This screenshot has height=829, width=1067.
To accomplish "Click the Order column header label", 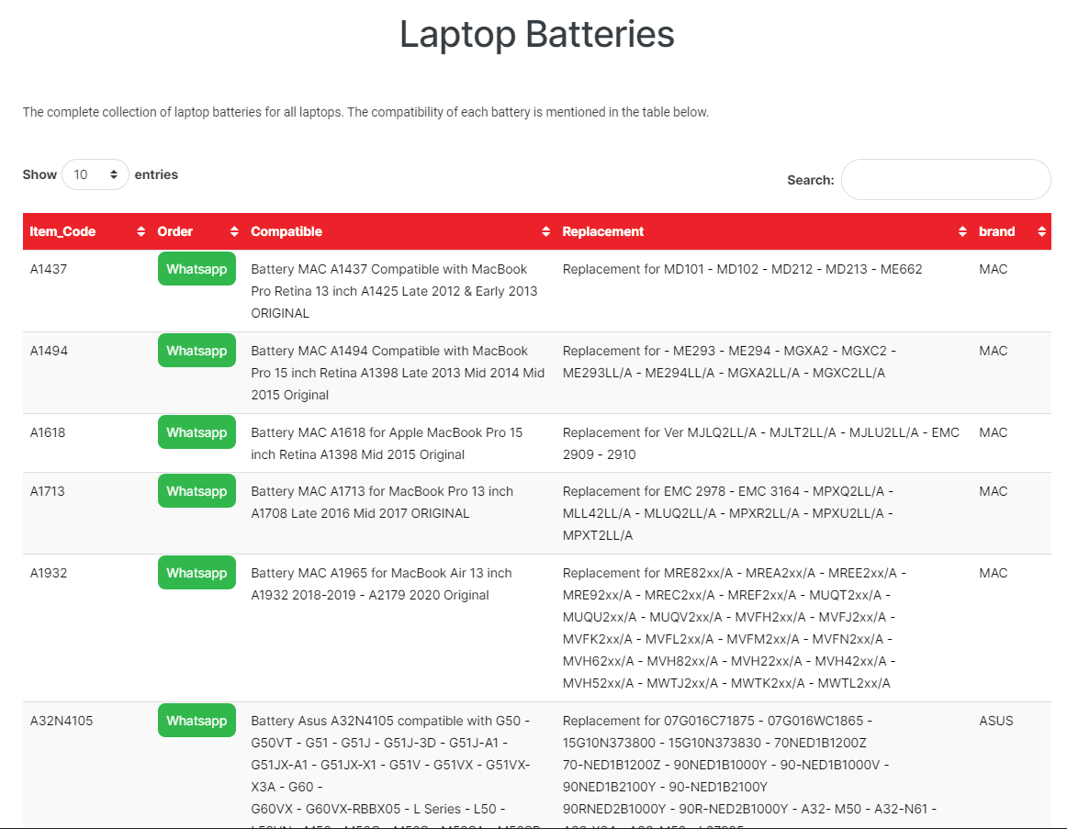I will pos(174,231).
